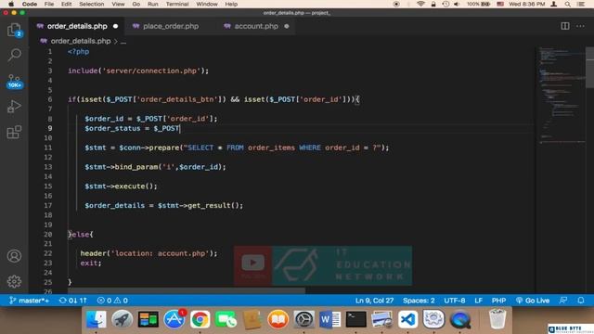Open Terminal from the dock
The width and height of the screenshot is (594, 334).
pyautogui.click(x=355, y=319)
